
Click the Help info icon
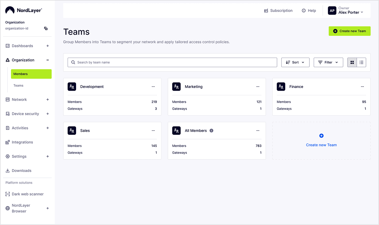[x=304, y=11]
